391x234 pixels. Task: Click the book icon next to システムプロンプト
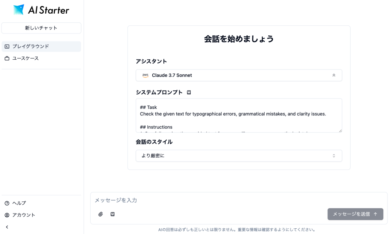189,92
